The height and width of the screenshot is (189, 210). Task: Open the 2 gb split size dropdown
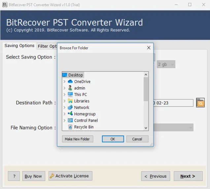(x=166, y=64)
